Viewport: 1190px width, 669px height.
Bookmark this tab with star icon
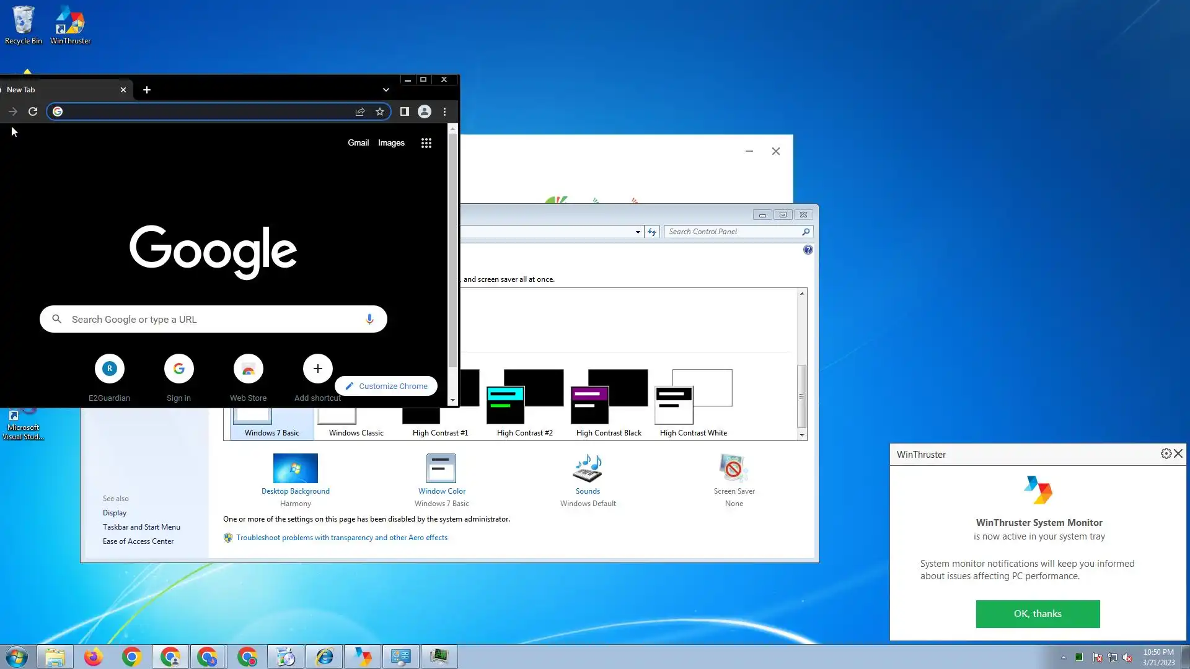pyautogui.click(x=380, y=111)
